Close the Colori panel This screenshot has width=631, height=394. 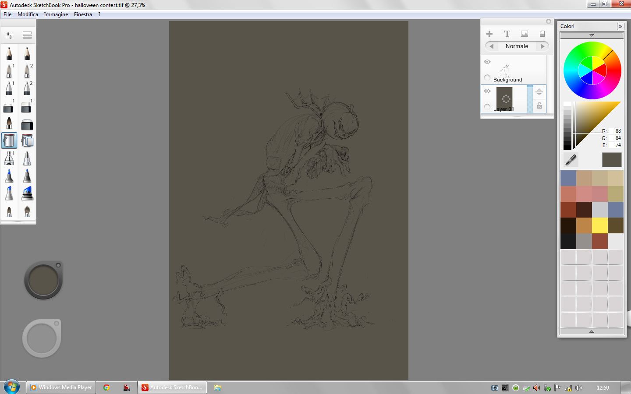coord(620,26)
